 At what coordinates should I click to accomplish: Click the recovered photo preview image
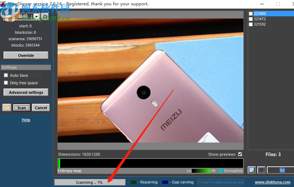click(151, 80)
